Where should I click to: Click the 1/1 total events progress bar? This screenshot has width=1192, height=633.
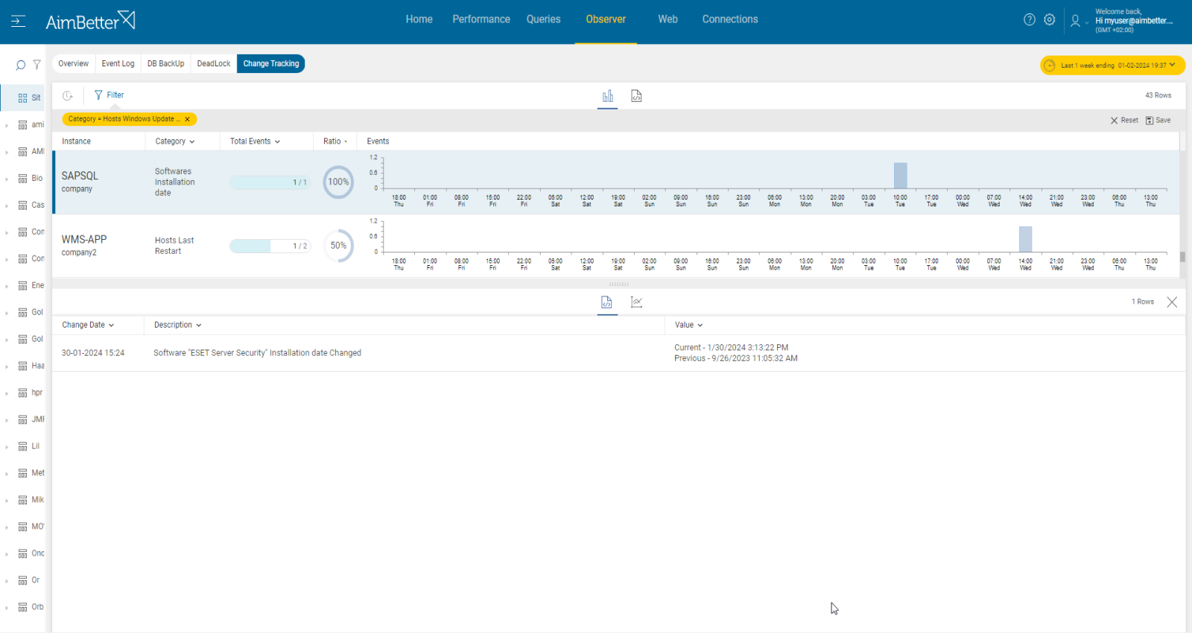click(270, 182)
